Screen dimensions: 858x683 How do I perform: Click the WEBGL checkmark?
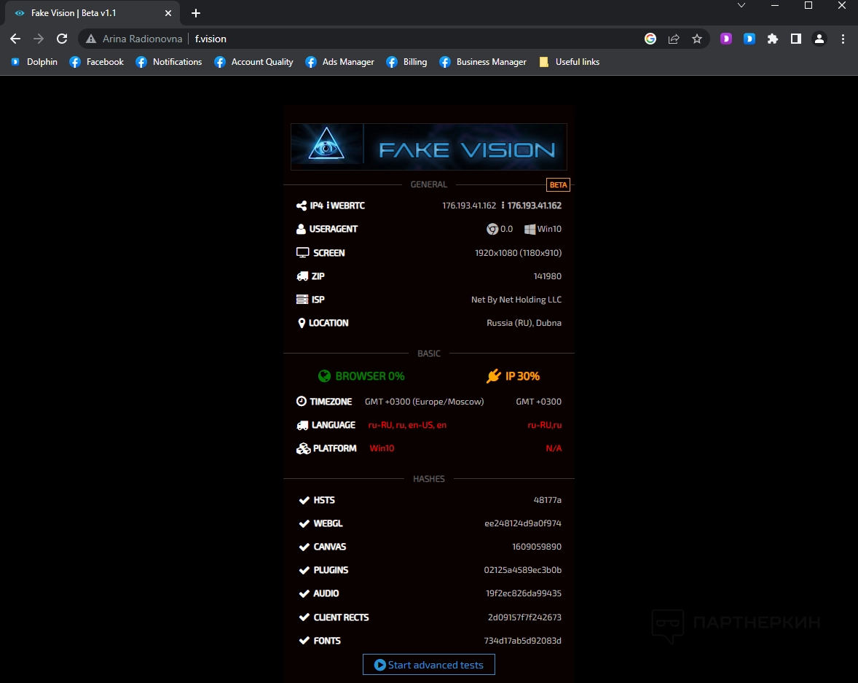coord(304,523)
